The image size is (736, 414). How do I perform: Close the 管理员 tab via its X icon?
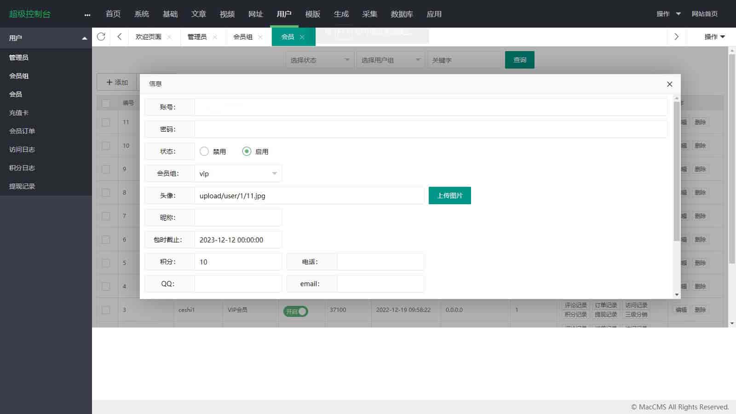tap(215, 37)
